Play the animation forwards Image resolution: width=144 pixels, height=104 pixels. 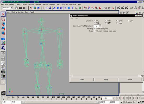[130, 98]
